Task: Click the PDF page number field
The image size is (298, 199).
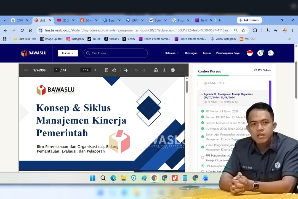Action: point(57,70)
